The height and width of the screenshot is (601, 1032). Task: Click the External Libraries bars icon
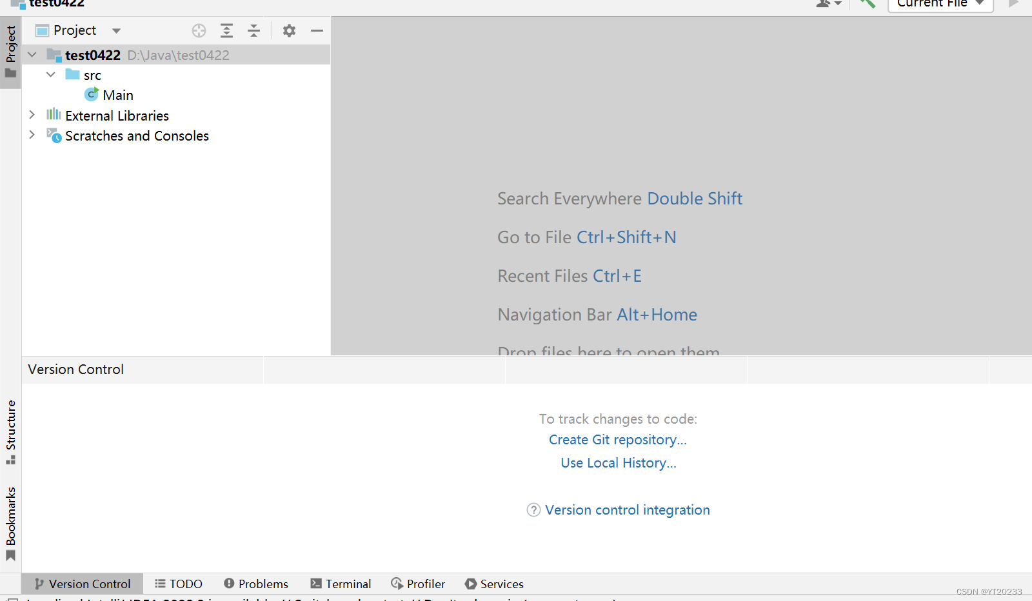click(54, 115)
